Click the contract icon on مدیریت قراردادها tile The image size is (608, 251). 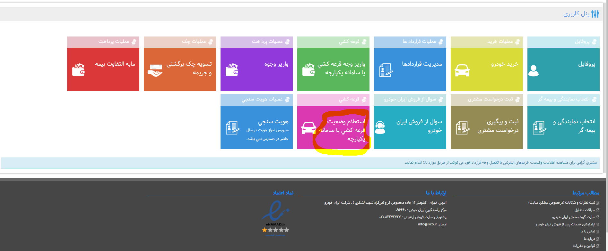(386, 70)
